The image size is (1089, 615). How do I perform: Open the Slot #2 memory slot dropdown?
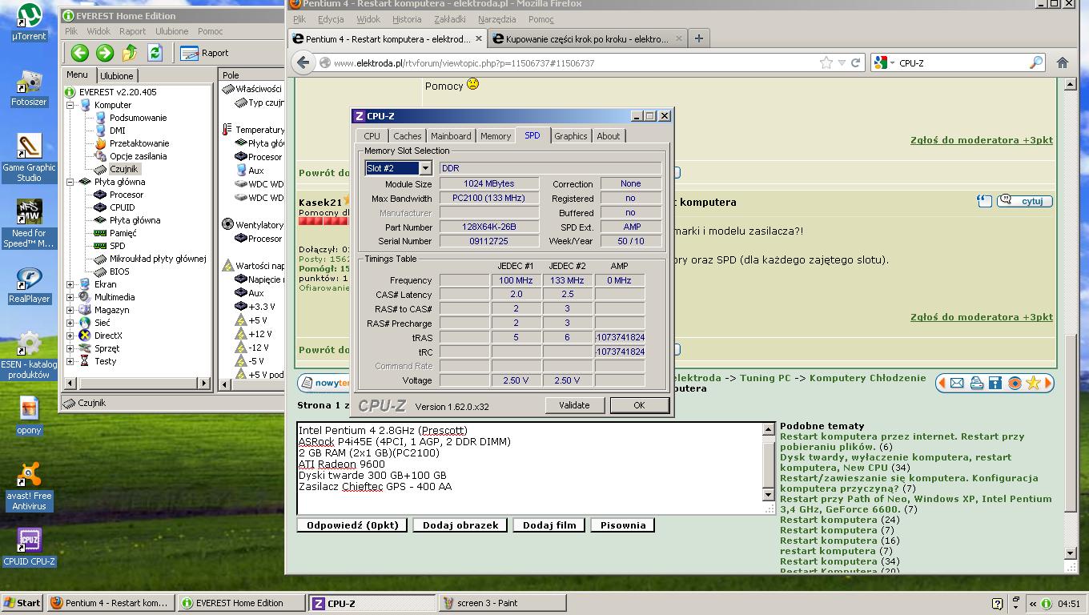425,168
